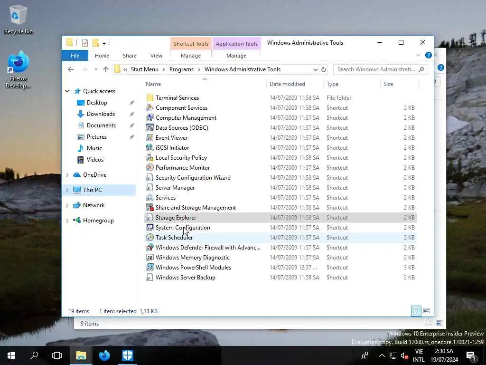Click Start Menu in the breadcrumb
This screenshot has width=486, height=365.
coord(144,69)
